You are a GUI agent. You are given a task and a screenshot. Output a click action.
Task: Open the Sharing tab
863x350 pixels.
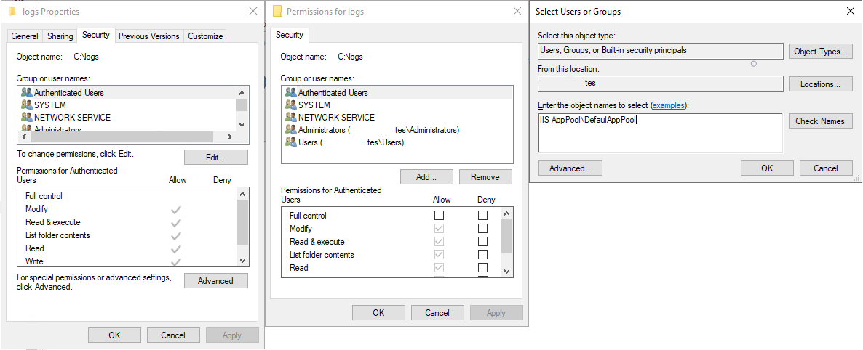point(60,36)
